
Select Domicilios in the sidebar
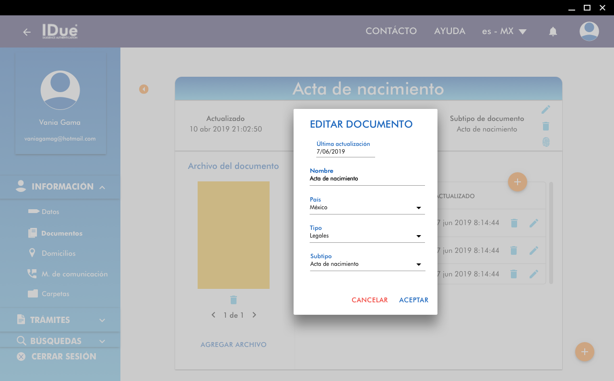tap(59, 253)
